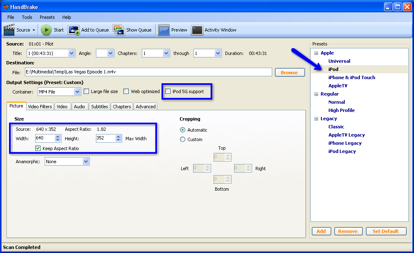Close the HandBrake window
The height and width of the screenshot is (253, 414).
[407, 7]
